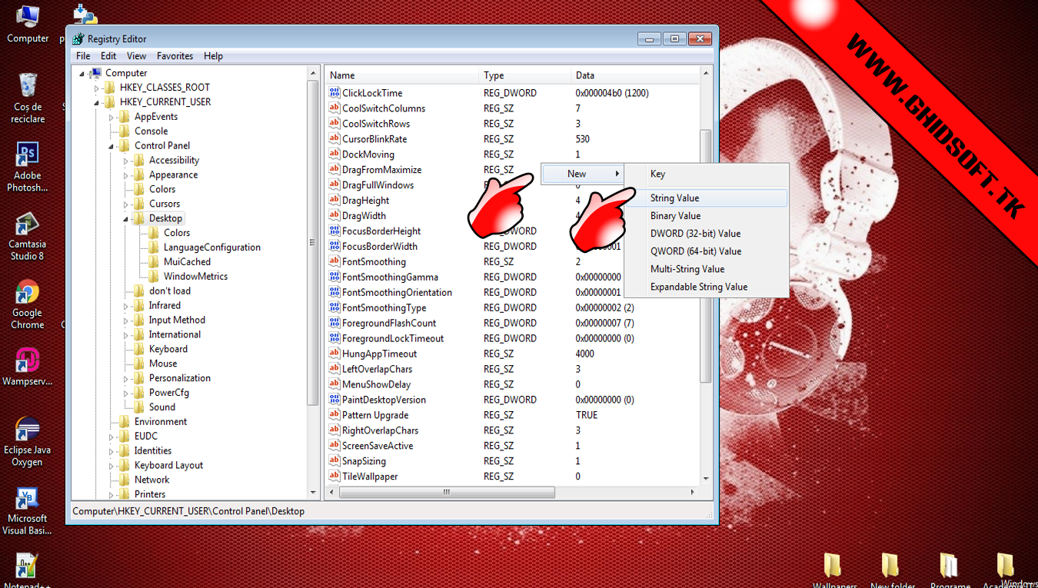Click the REG_DWORD icon beside ClickLockTime

pyautogui.click(x=334, y=92)
